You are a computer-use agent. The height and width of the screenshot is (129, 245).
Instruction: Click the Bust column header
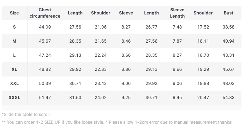228,13
